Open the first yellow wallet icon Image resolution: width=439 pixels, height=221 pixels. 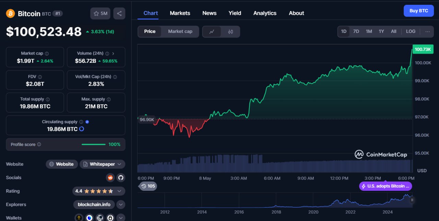tap(79, 218)
